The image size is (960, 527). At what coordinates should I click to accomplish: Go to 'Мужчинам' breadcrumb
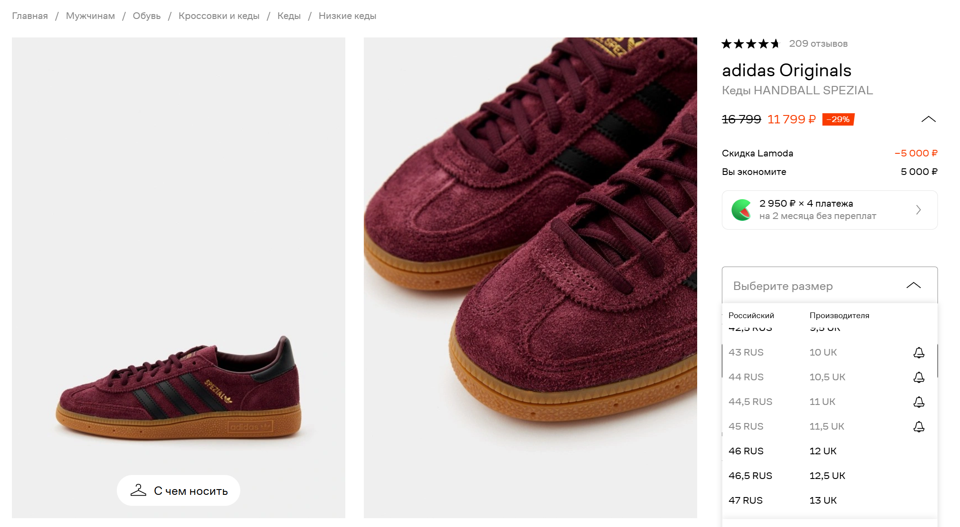tap(90, 16)
